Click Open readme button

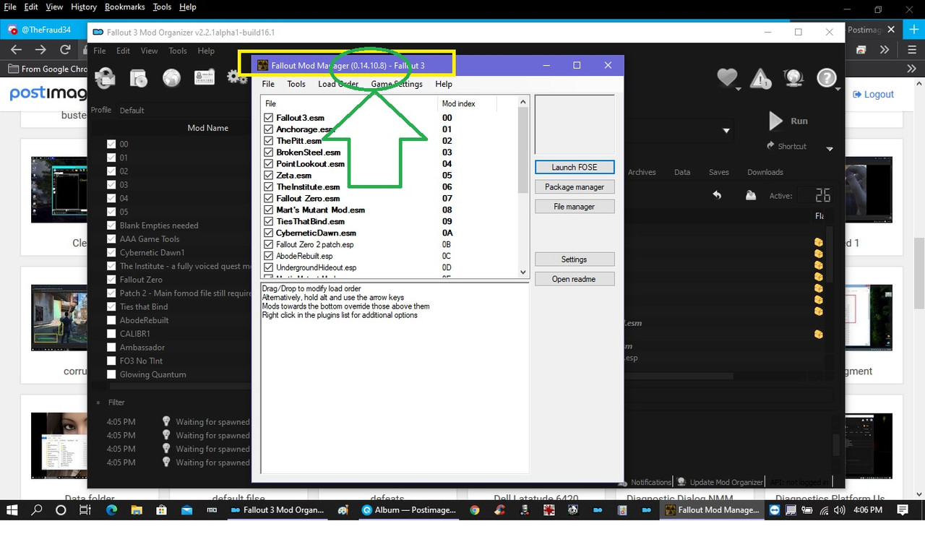(575, 279)
